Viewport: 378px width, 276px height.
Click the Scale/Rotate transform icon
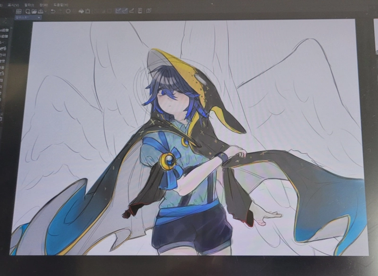pos(88,11)
